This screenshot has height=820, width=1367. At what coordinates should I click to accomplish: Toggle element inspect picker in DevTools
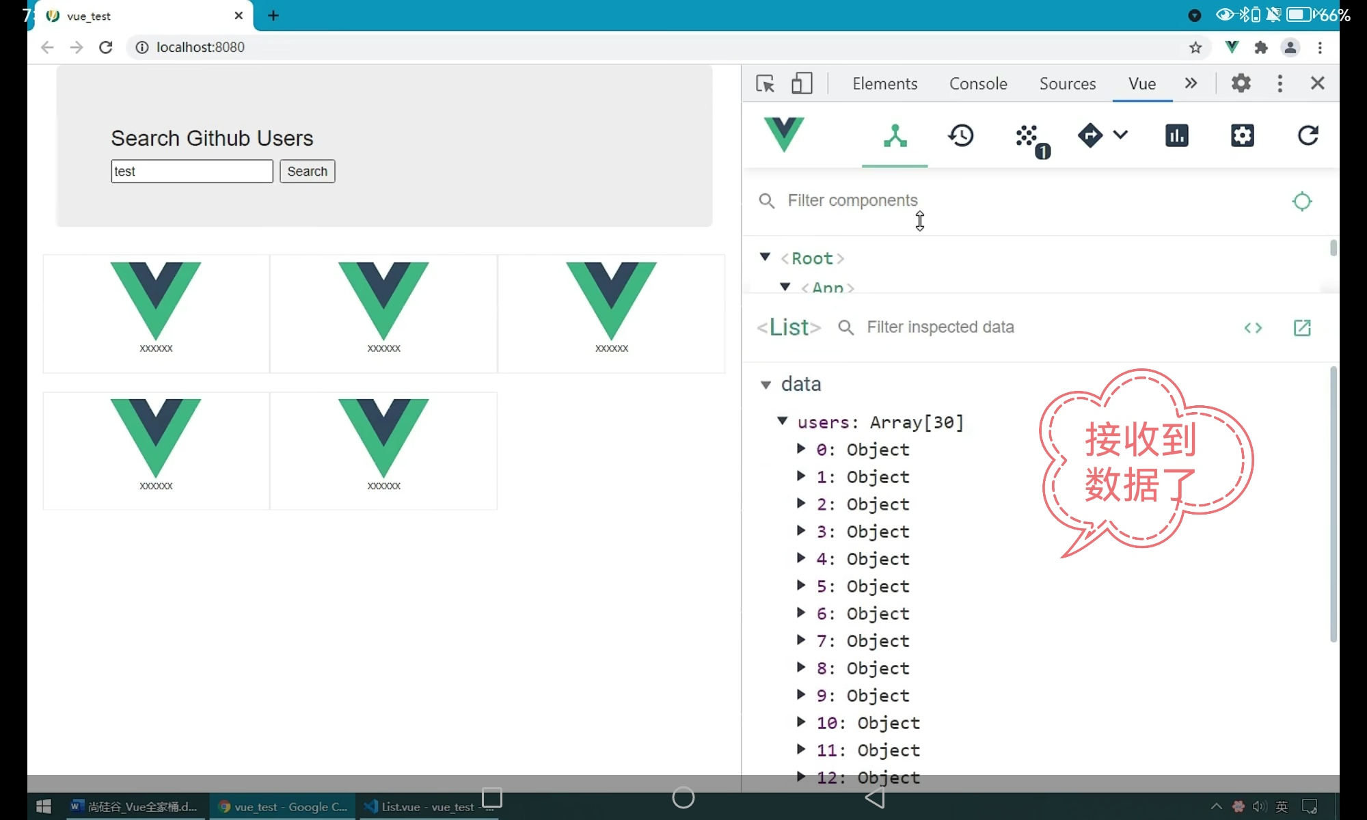point(766,83)
